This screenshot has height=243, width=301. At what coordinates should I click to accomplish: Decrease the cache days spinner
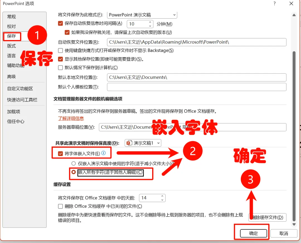click(x=162, y=200)
